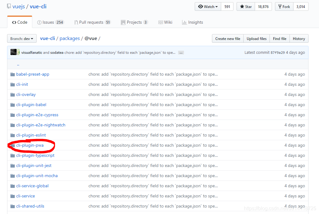The height and width of the screenshot is (214, 319).
Task: Open the cli-service folder
Action: point(26,196)
